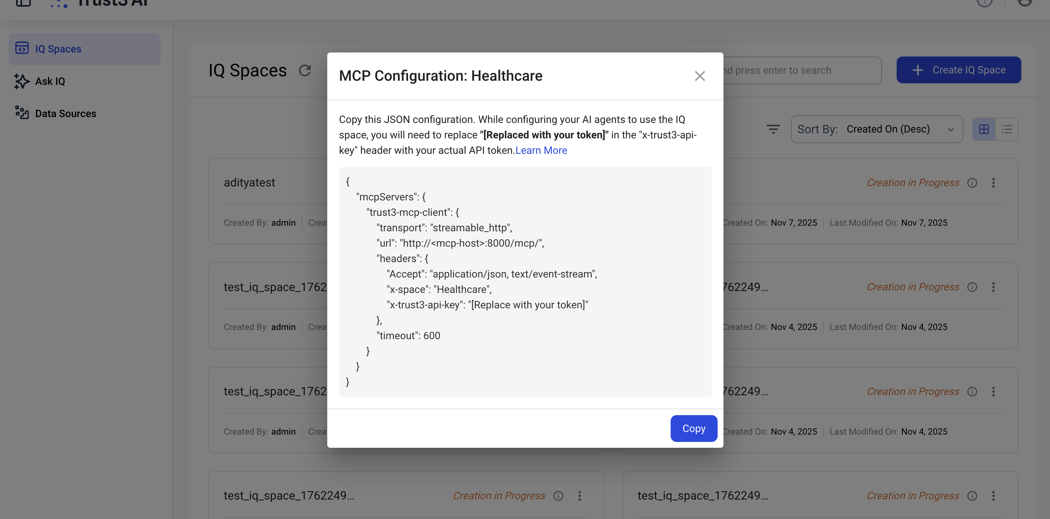This screenshot has height=519, width=1050.
Task: Open the kebab menu on the adityatest card
Action: (x=994, y=183)
